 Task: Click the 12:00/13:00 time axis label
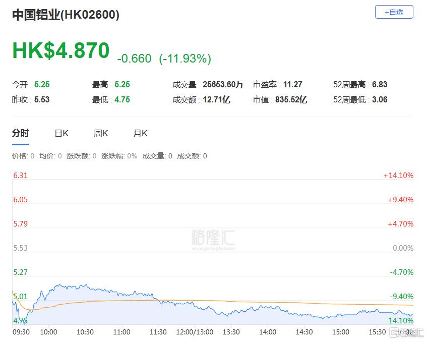pos(195,332)
